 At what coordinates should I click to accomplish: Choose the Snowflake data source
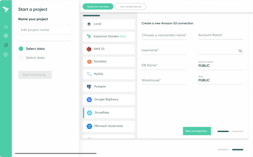(x=109, y=113)
